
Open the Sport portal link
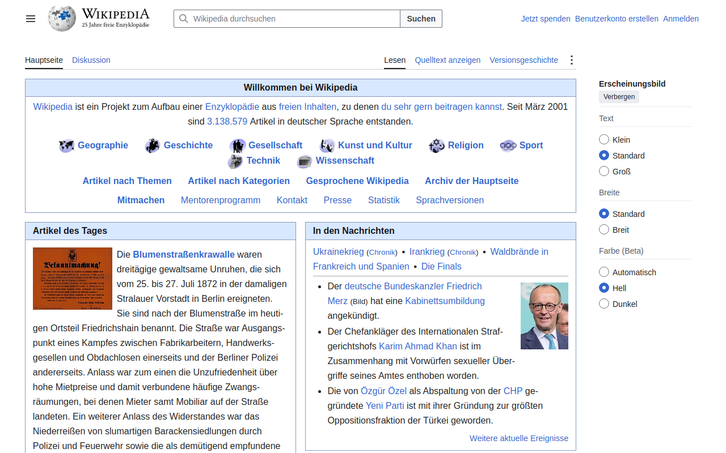point(531,146)
